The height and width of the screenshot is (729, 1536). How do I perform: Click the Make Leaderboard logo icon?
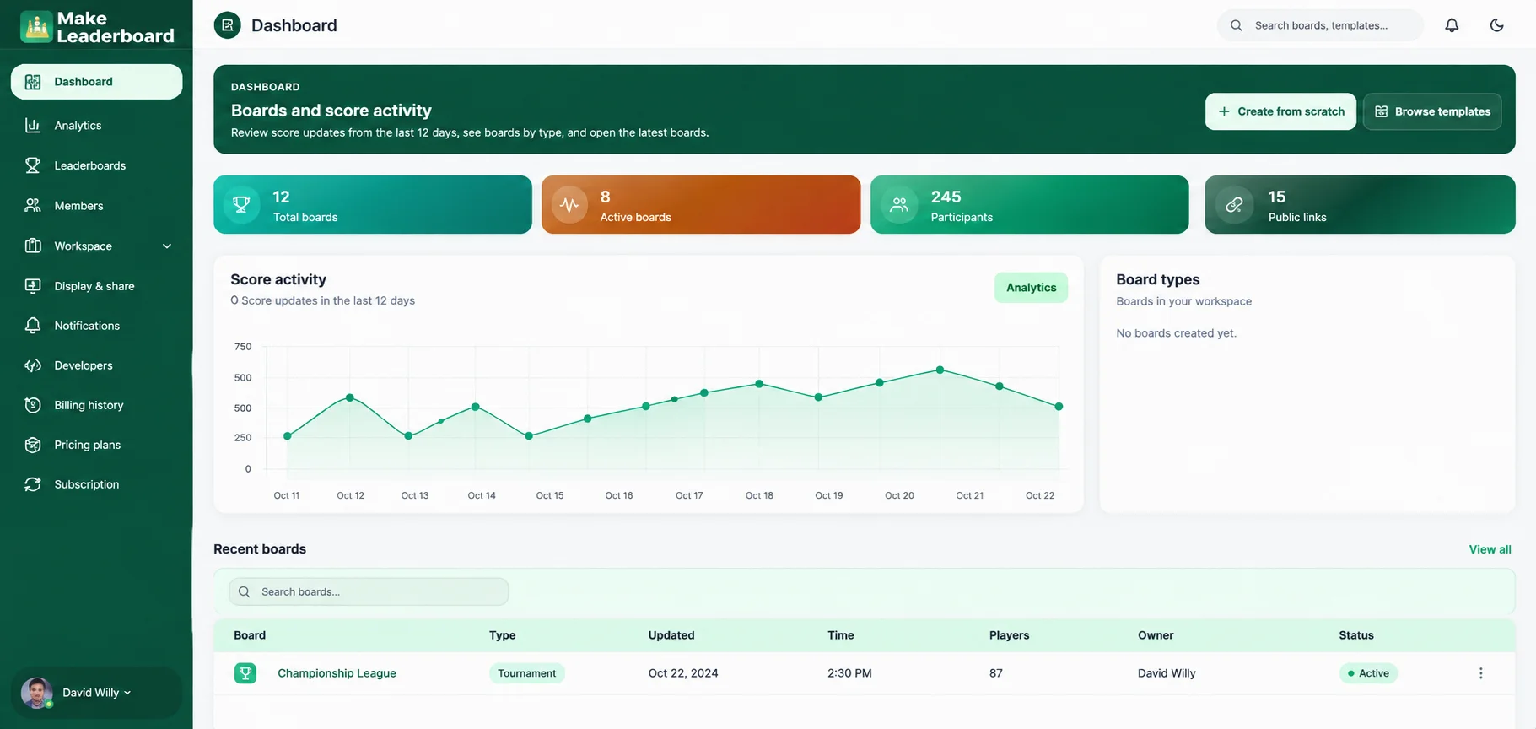pyautogui.click(x=36, y=27)
